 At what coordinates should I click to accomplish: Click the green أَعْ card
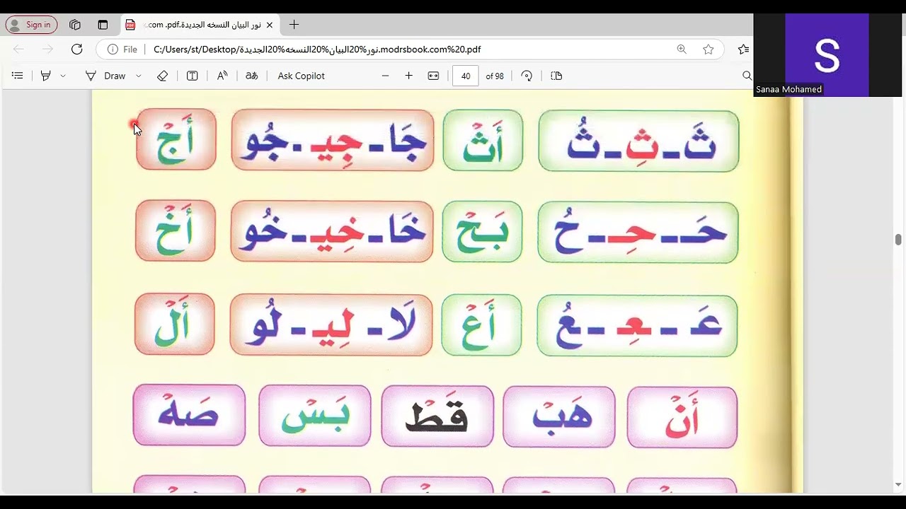pyautogui.click(x=481, y=325)
